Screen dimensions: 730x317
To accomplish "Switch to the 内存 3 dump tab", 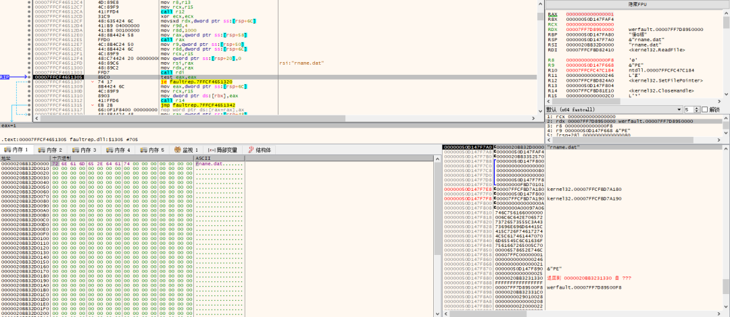I will 84,150.
